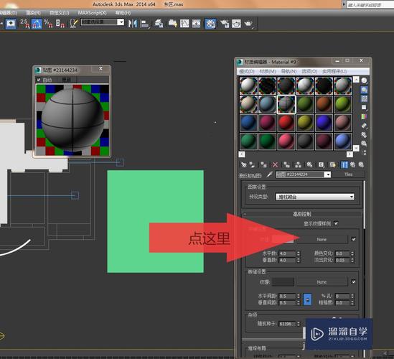394x359 pixels.
Task: Click the grout texture color swatch
Action: click(x=283, y=282)
